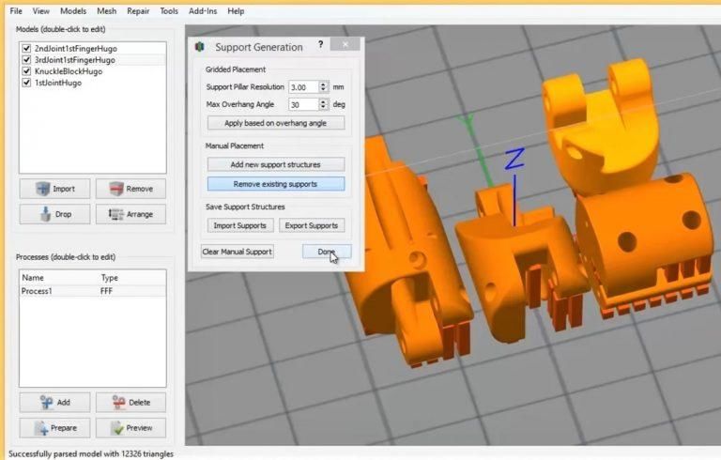Toggle the KnuckleBlockHugo model checkbox
The height and width of the screenshot is (460, 721).
26,71
